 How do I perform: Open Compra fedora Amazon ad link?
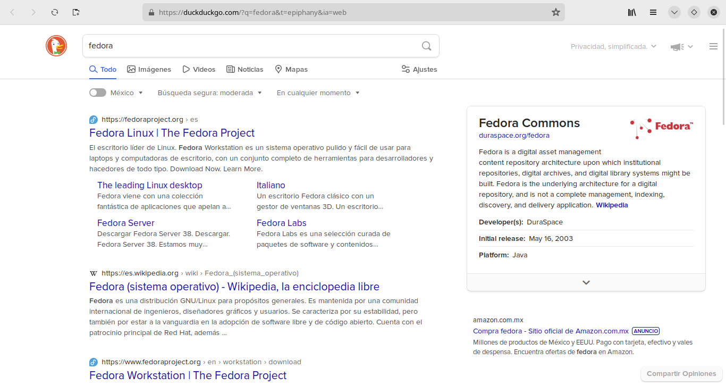coord(551,331)
